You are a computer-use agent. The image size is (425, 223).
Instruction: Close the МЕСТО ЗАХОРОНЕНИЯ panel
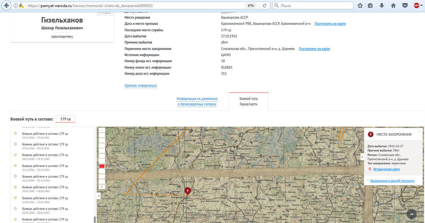[420, 131]
